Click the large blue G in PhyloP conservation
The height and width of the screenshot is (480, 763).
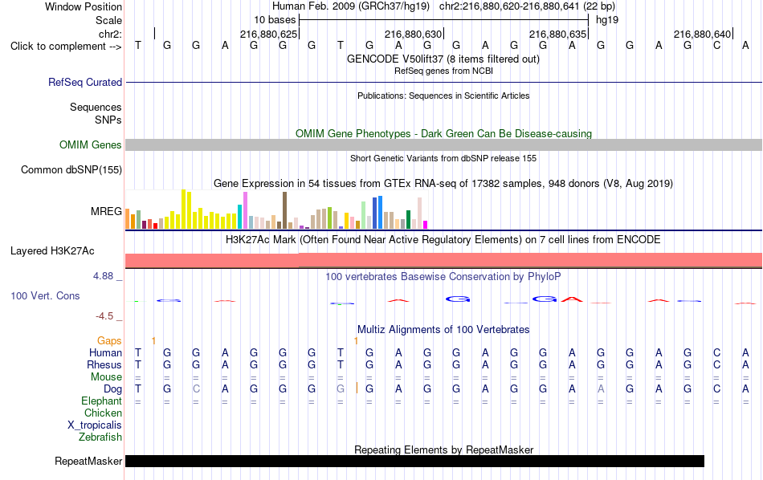458,299
